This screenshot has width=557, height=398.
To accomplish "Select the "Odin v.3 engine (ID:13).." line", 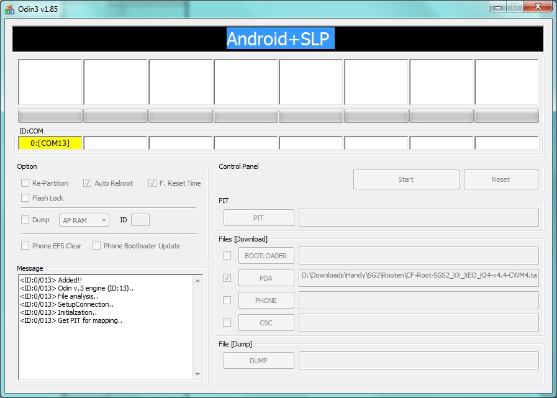I will [x=77, y=288].
